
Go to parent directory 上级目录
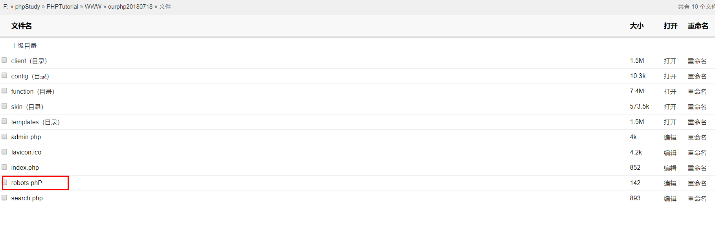point(24,46)
